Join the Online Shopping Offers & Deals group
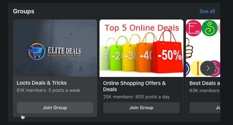233x125 pixels. tap(141, 108)
